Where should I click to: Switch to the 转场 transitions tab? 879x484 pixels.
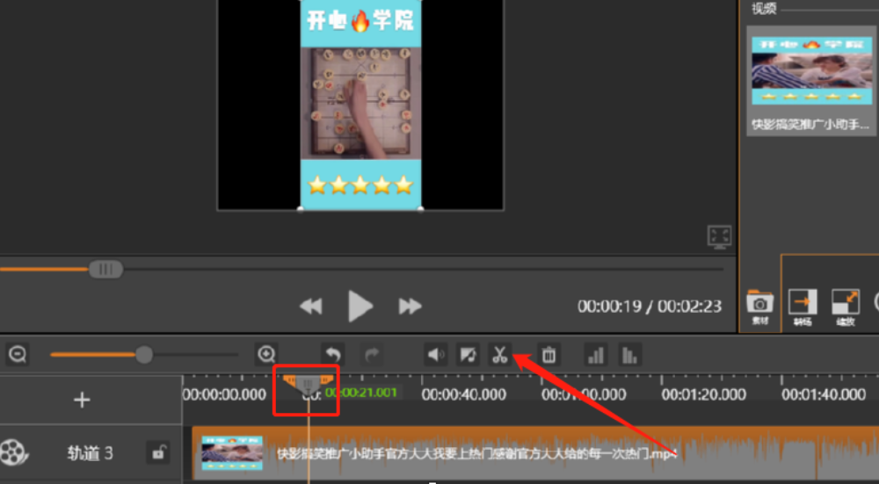click(803, 308)
